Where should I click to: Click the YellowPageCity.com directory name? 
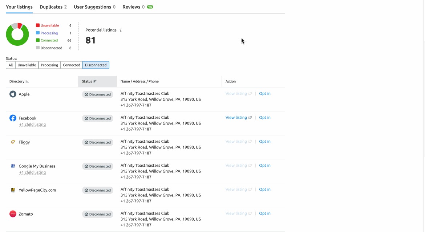coord(37,190)
